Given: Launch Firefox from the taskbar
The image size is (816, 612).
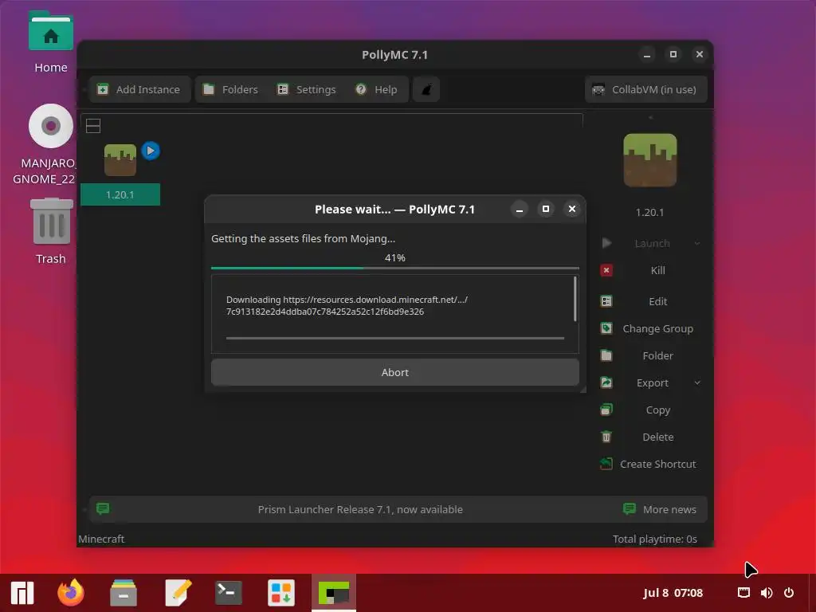Looking at the screenshot, I should pyautogui.click(x=71, y=593).
